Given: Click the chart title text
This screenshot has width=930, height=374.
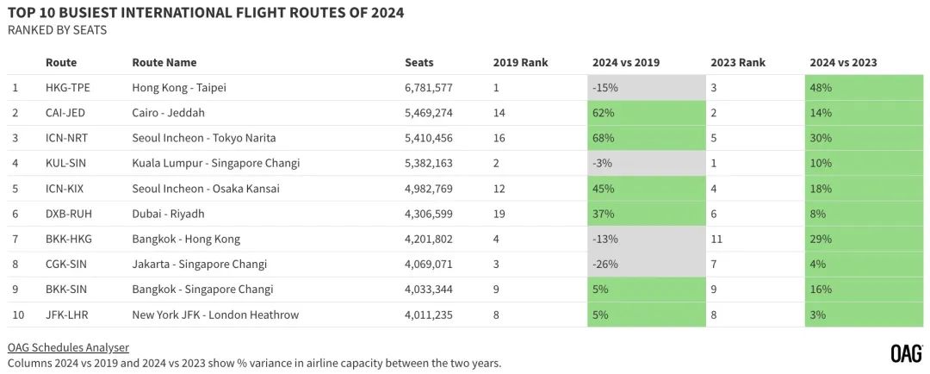Looking at the screenshot, I should 206,13.
